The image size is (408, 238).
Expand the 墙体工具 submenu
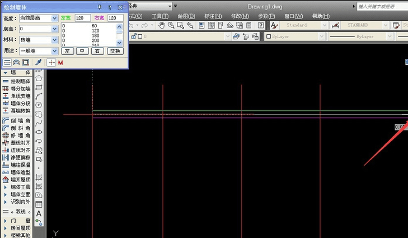tap(17, 187)
